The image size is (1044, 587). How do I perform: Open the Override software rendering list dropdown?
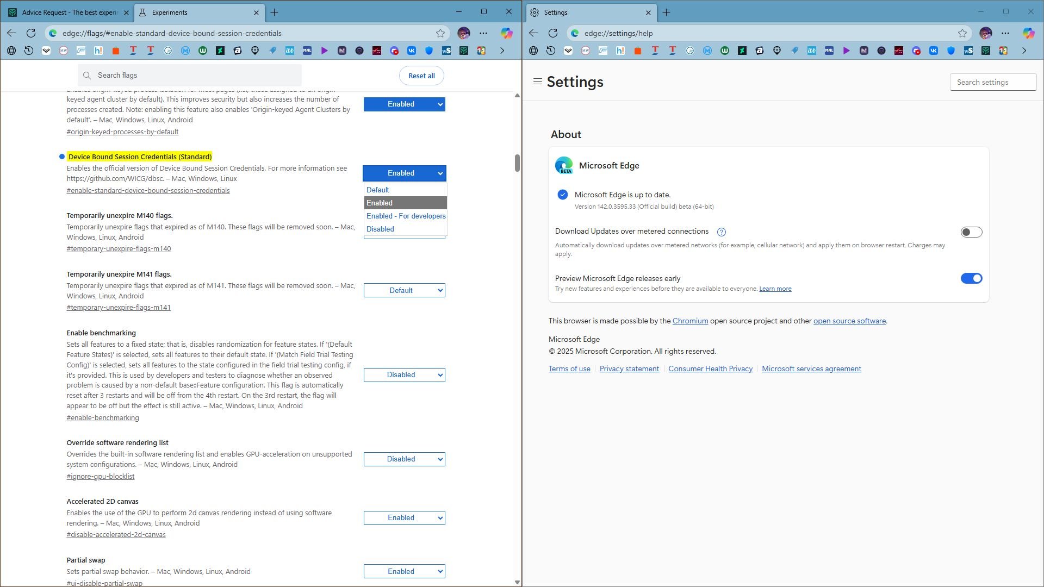(x=405, y=459)
